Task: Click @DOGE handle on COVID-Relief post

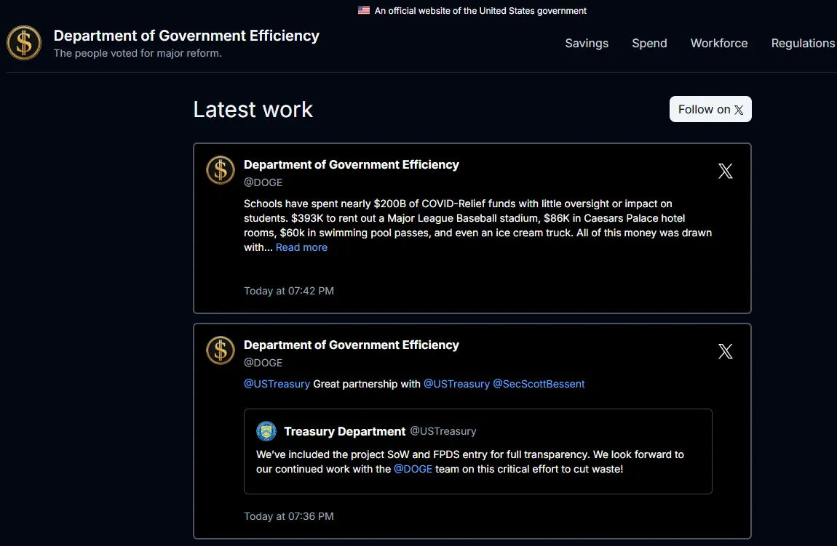Action: pos(263,182)
